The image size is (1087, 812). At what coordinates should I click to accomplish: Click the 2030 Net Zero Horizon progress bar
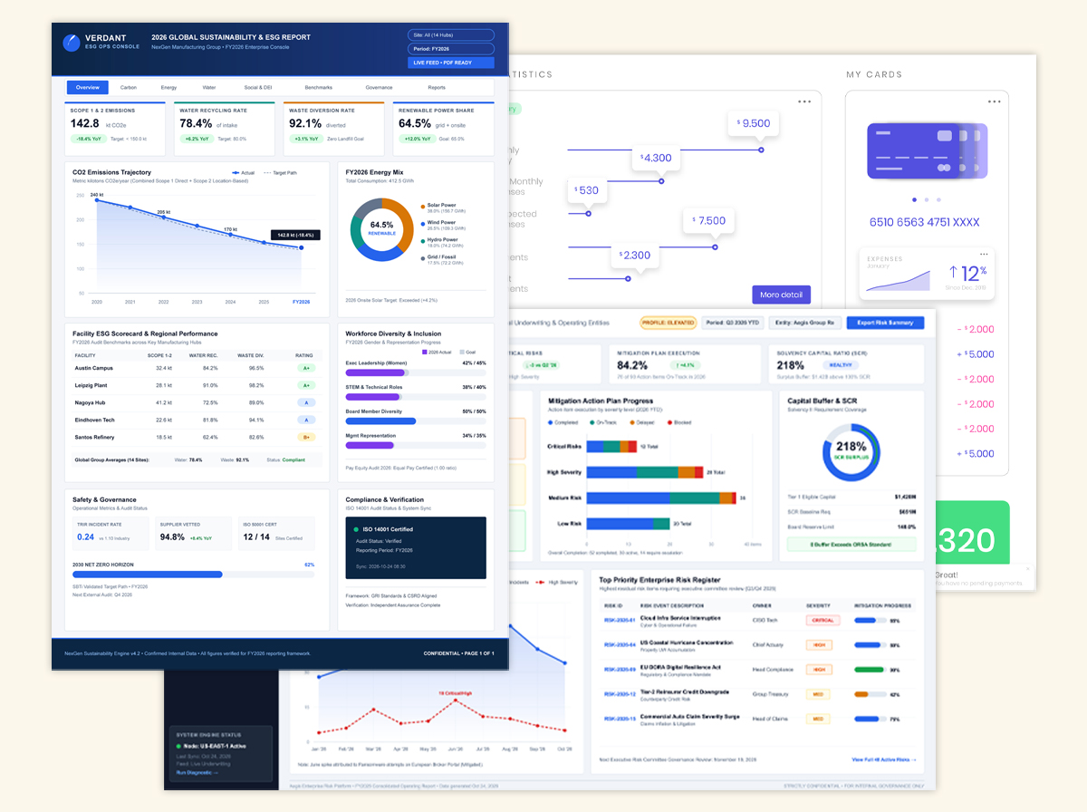point(194,575)
